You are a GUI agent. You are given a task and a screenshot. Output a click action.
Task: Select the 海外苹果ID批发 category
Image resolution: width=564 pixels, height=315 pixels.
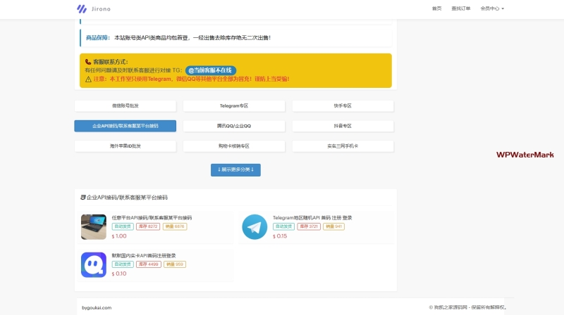(x=125, y=146)
